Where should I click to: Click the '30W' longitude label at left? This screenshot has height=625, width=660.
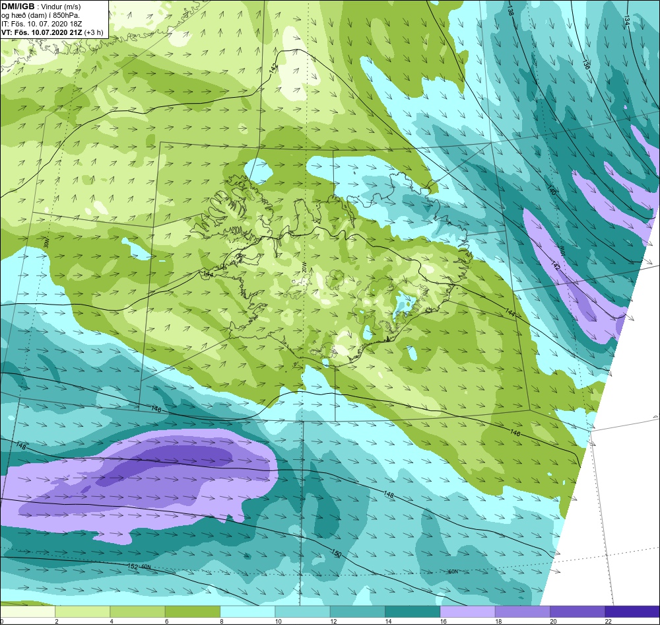pos(46,243)
